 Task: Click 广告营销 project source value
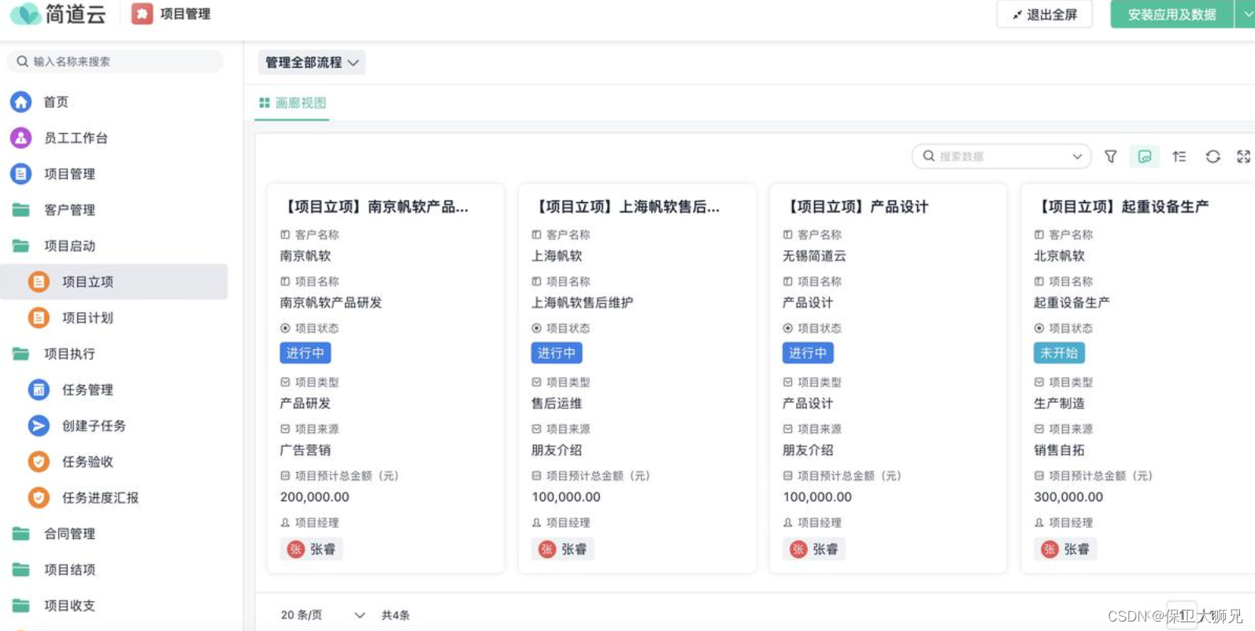305,450
